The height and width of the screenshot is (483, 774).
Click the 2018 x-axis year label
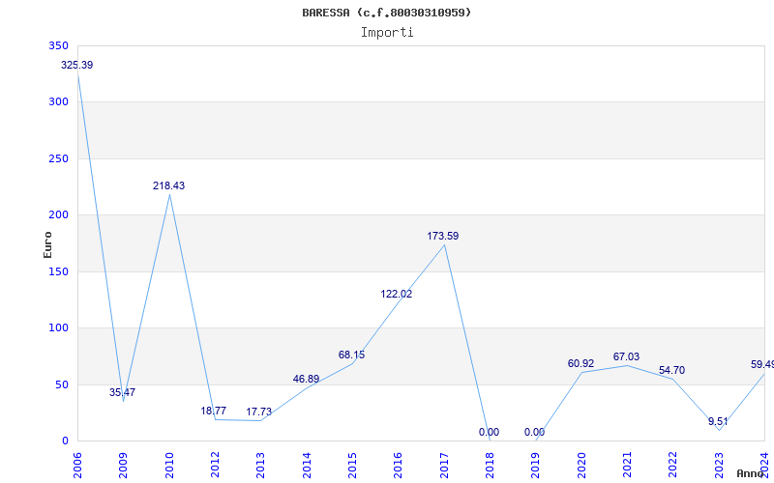click(490, 466)
